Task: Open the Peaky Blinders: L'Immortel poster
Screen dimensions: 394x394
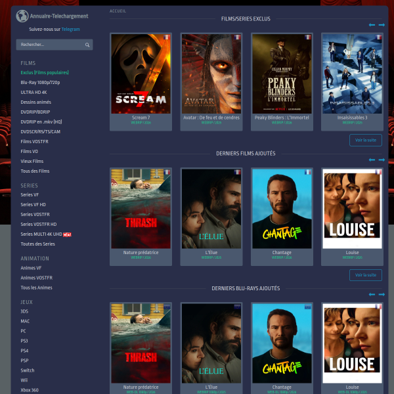Action: (x=282, y=74)
